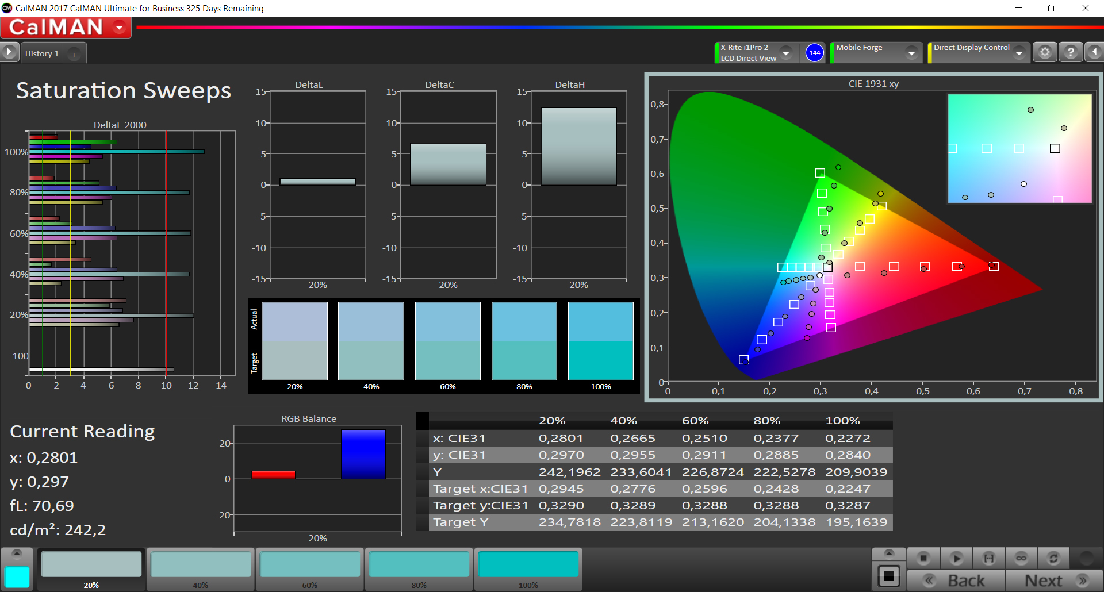Switch to the History 1 tab
The width and height of the screenshot is (1104, 592).
coord(42,53)
